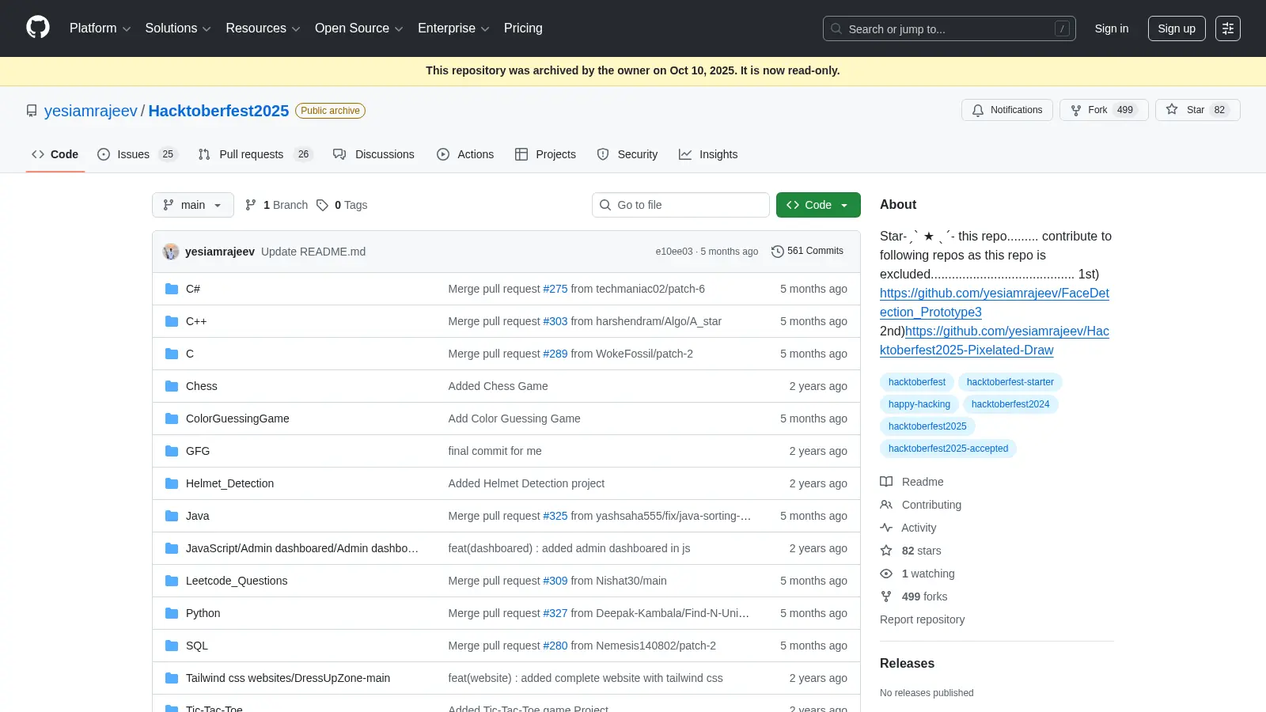Click the people icon beside Contributing
The height and width of the screenshot is (712, 1266).
click(886, 505)
